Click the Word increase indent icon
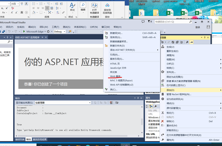 click(61, 4)
